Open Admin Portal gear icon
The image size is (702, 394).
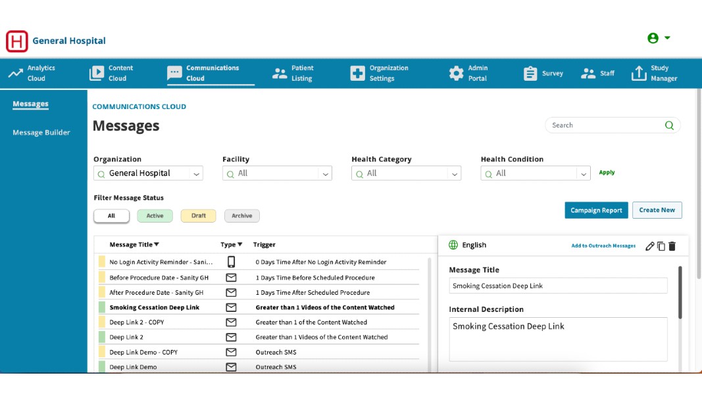click(x=456, y=74)
